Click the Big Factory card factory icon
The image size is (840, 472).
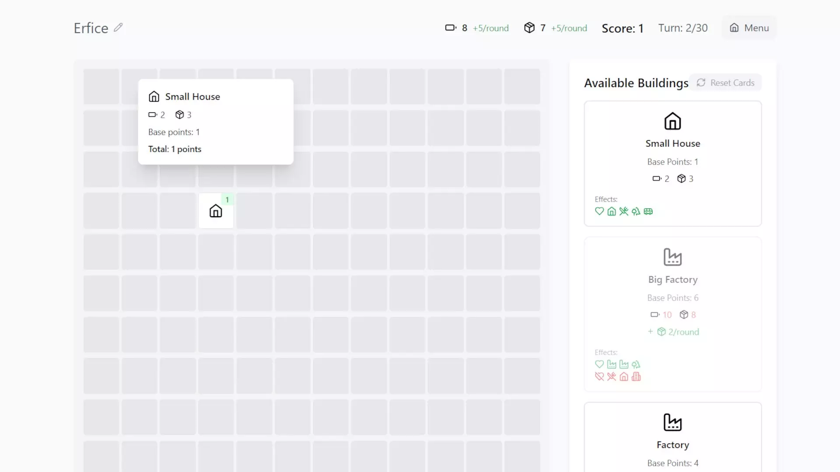pos(672,257)
